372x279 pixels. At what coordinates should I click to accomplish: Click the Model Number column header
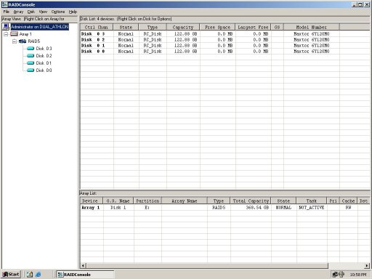coord(312,27)
